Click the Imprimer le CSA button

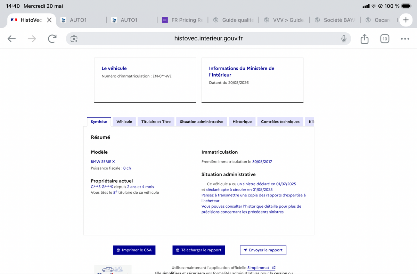tap(134, 250)
